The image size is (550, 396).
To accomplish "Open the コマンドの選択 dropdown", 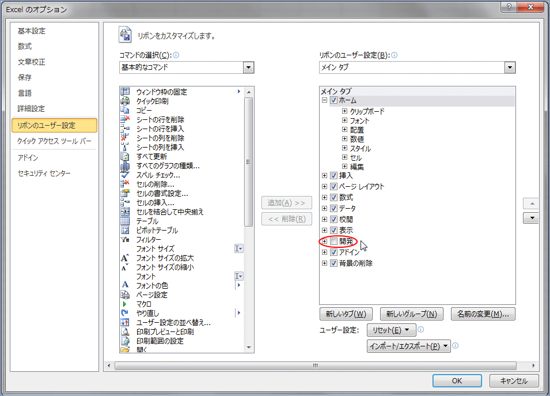I will (248, 67).
